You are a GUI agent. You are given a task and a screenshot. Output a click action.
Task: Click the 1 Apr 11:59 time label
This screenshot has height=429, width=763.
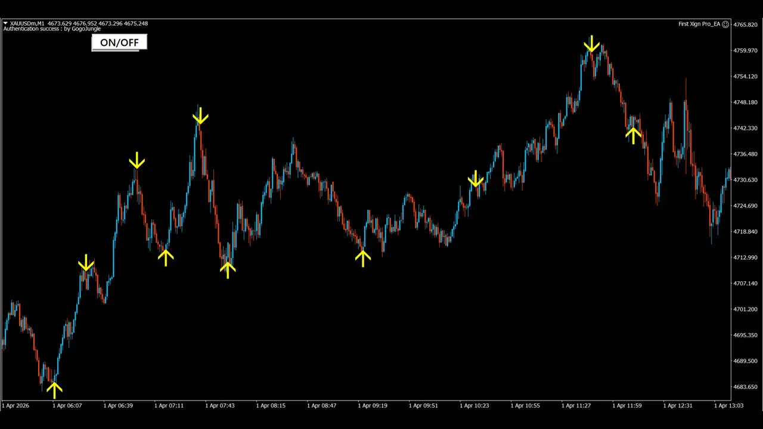(627, 406)
